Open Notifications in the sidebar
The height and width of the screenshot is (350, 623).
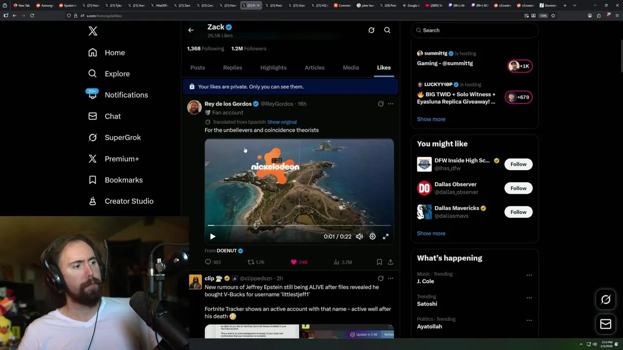(x=118, y=95)
